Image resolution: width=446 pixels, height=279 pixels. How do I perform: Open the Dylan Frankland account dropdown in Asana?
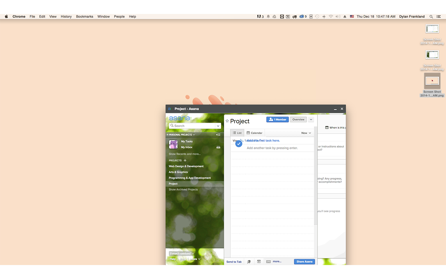pos(182,254)
